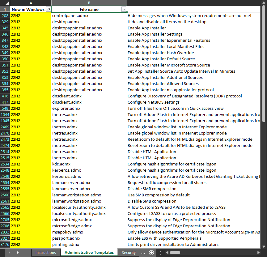Click "Hide and disable all items on the desktop"
267x257 pixels.
[167, 22]
